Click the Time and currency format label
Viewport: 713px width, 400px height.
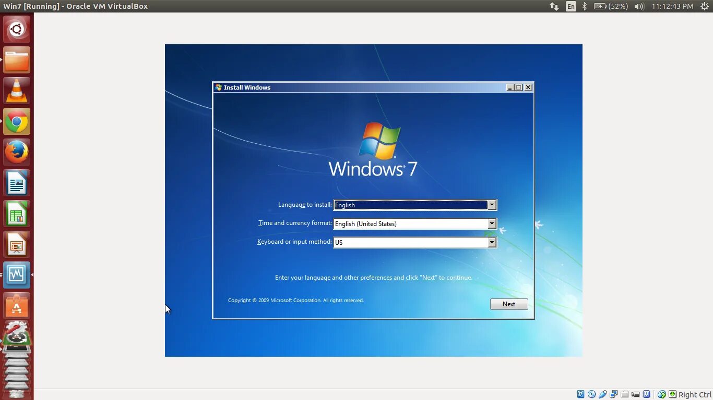295,223
